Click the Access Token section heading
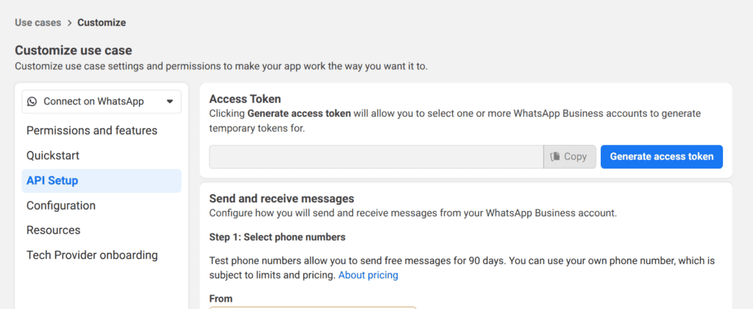This screenshot has height=309, width=753. [x=245, y=99]
